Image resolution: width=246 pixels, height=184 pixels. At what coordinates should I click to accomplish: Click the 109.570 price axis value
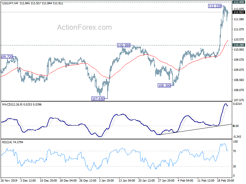point(239,59)
